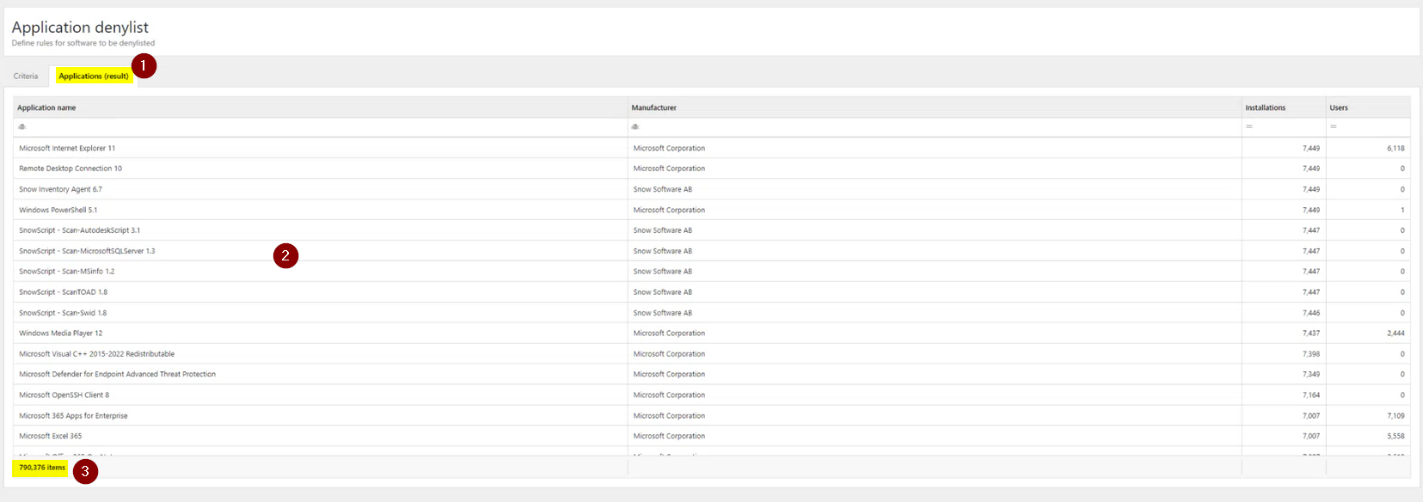Click Snow Software AB in Snow Inventory Agent row
Screen dimensions: 1423x502
click(x=662, y=189)
